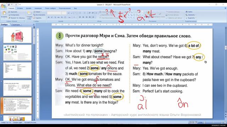The height and width of the screenshot is (127, 227).
Task: Switch to the Insert (Вставка) ribbon tab
Action: point(20,8)
